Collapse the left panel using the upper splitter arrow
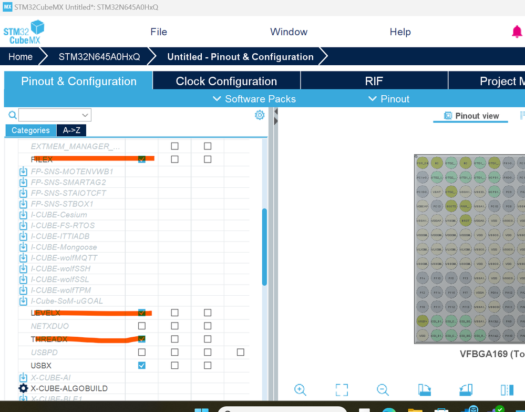 [x=275, y=112]
